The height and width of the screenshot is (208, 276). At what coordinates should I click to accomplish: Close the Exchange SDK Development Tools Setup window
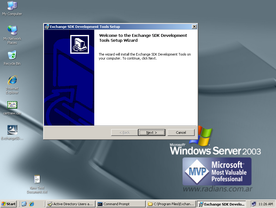click(x=194, y=27)
